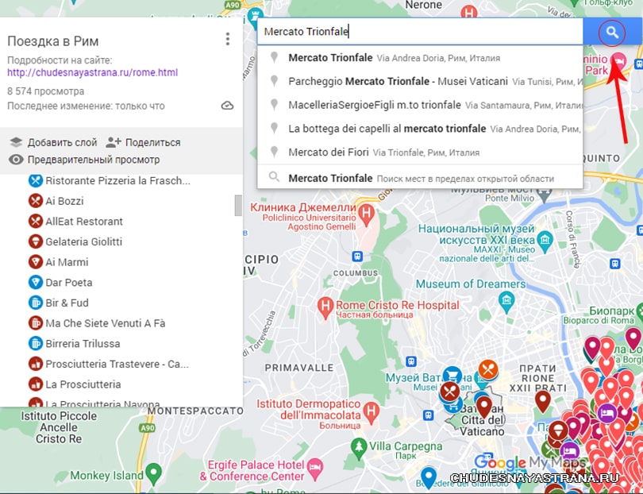Click the Bir & Fud beer icon
The image size is (643, 494).
pyautogui.click(x=36, y=303)
